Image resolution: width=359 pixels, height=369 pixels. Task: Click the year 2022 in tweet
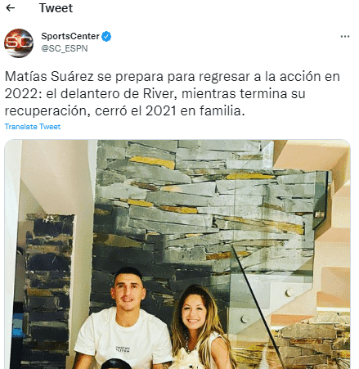point(23,93)
